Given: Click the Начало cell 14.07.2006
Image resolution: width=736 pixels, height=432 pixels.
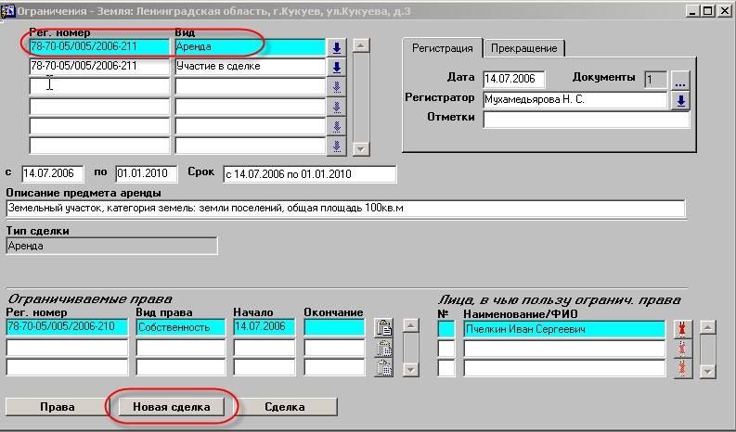Looking at the screenshot, I should point(265,327).
